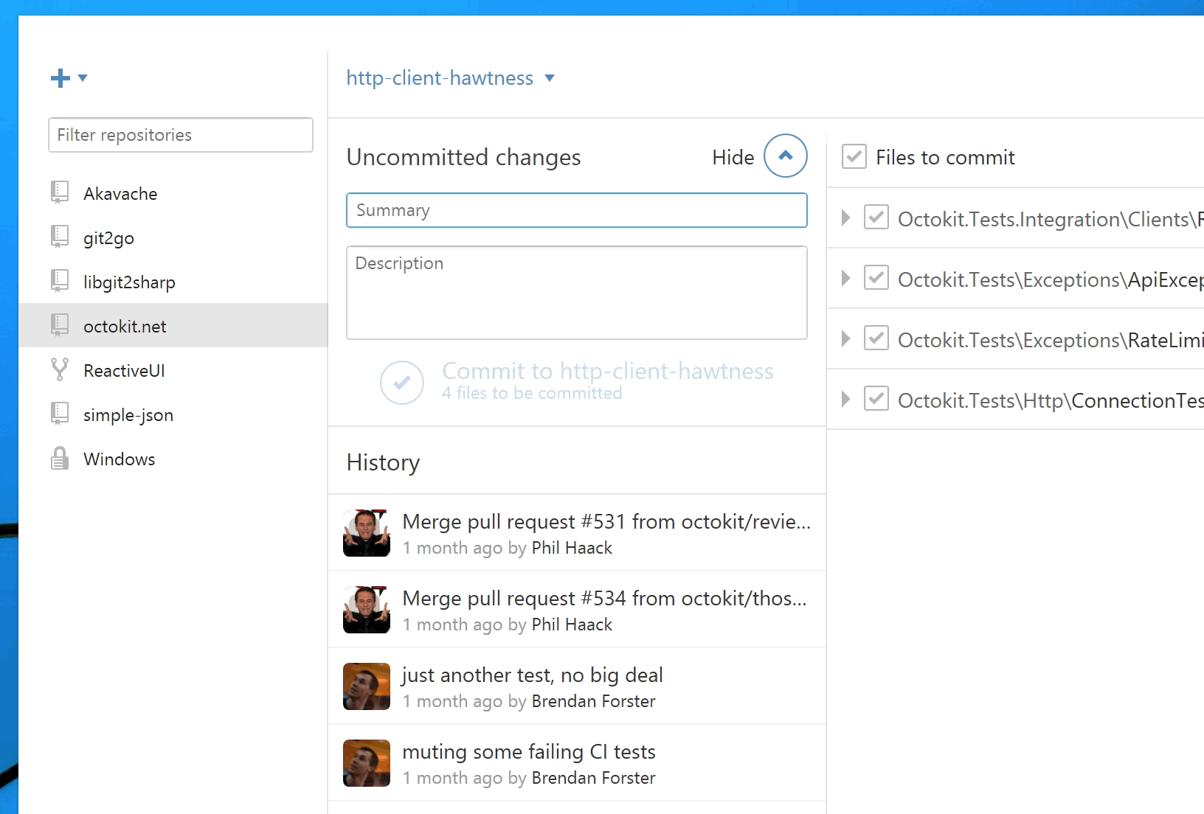
Task: Select the ReactiveUI repository
Action: point(173,370)
